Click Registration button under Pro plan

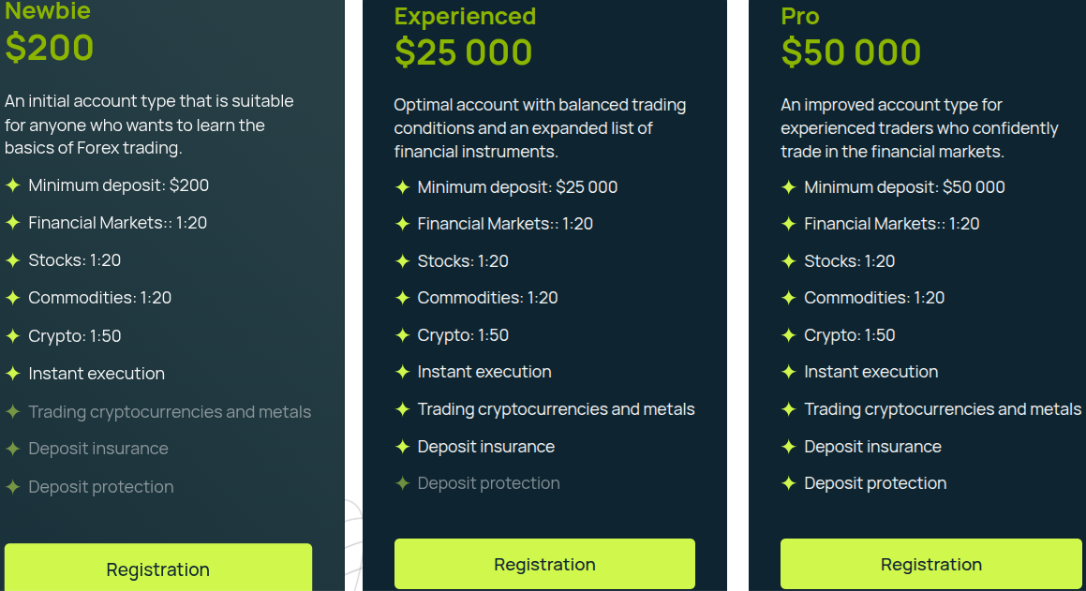(930, 563)
